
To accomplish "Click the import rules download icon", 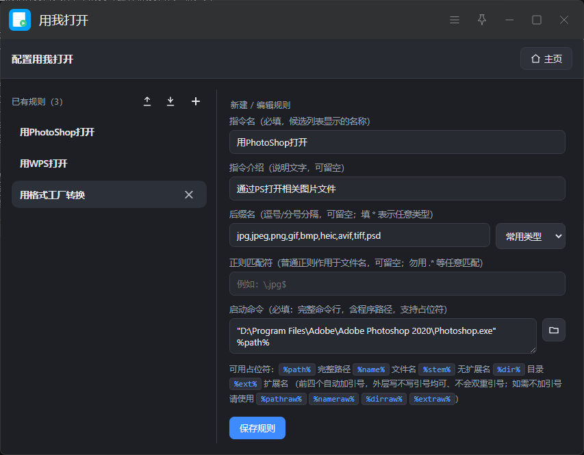I will tap(170, 101).
